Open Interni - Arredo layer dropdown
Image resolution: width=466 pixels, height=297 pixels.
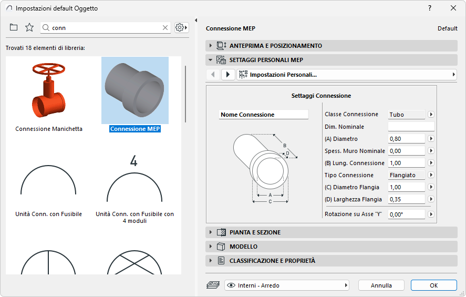point(287,285)
